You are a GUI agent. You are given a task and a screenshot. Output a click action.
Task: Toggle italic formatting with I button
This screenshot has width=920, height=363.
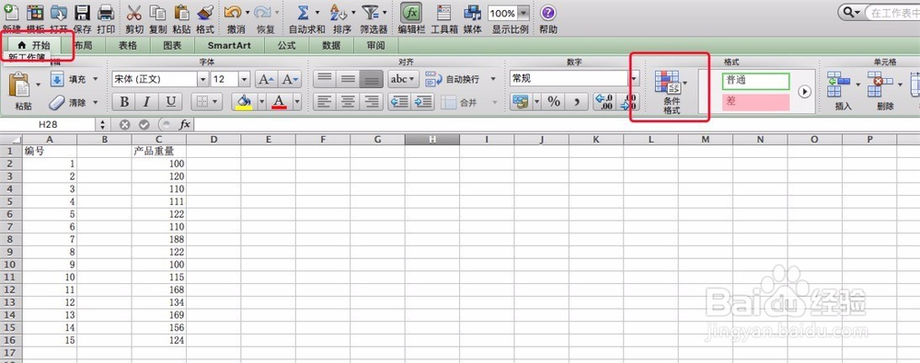[147, 102]
